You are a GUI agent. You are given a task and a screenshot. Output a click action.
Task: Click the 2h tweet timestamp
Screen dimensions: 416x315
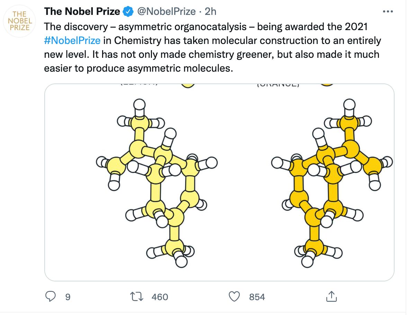210,11
